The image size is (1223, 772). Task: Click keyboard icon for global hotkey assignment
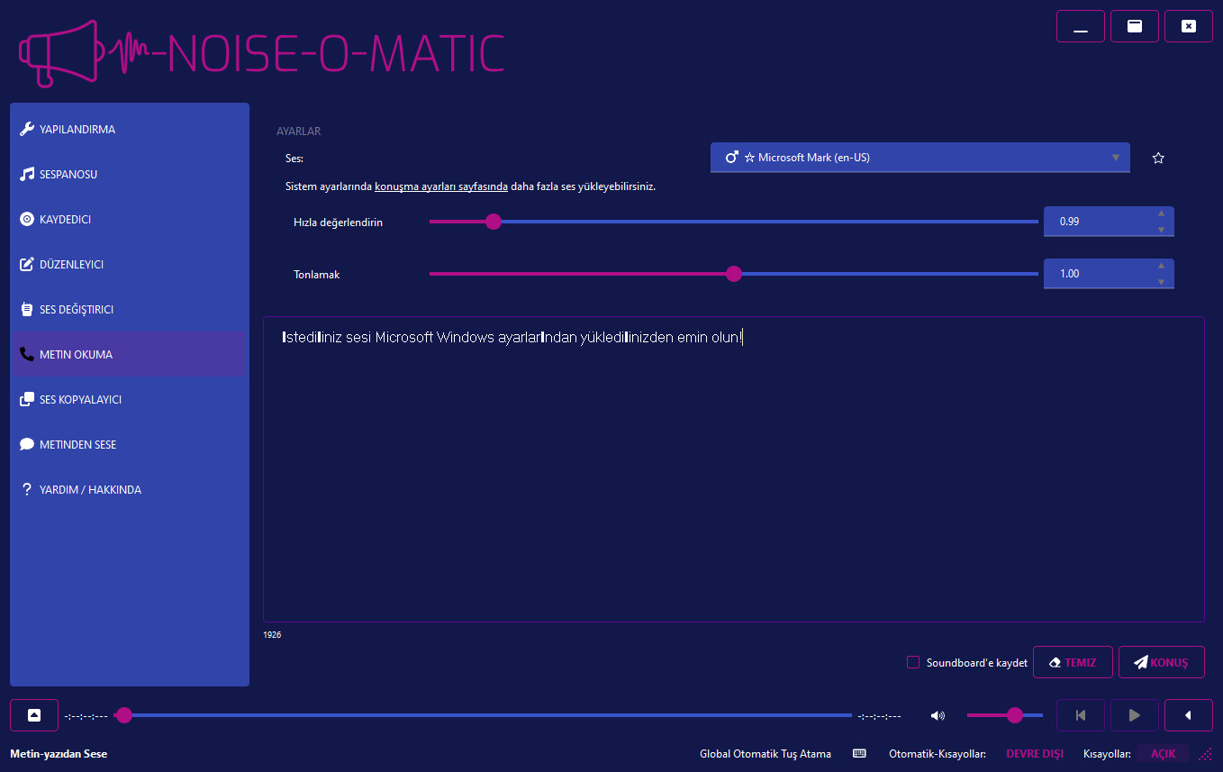(x=859, y=753)
